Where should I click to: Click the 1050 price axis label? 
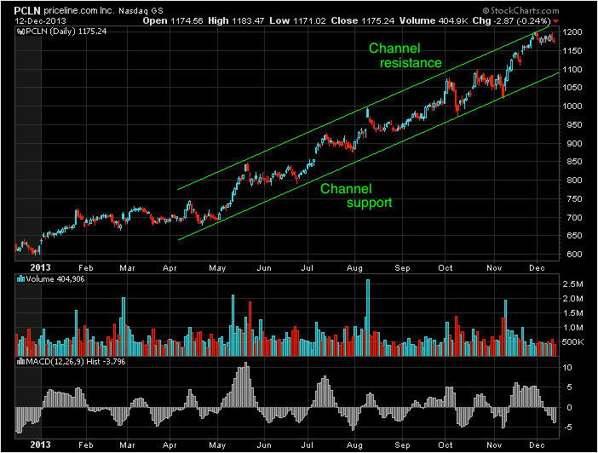[x=572, y=88]
